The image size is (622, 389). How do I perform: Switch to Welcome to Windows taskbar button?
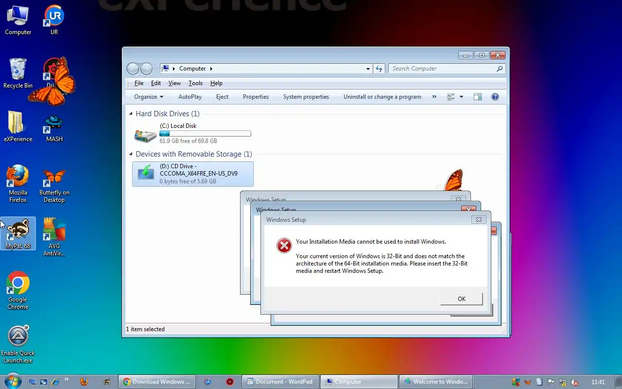(x=437, y=382)
